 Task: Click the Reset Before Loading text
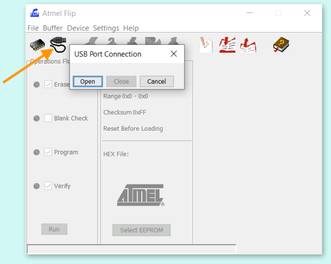click(133, 128)
